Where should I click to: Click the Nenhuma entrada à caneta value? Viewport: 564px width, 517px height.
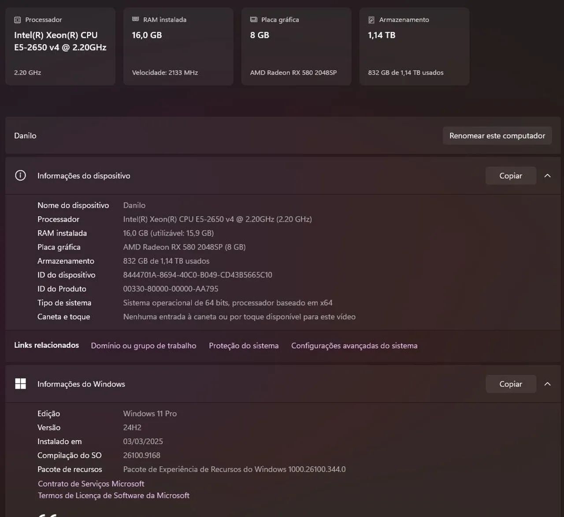(x=239, y=317)
